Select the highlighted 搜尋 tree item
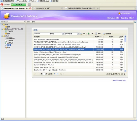 tap(9, 45)
